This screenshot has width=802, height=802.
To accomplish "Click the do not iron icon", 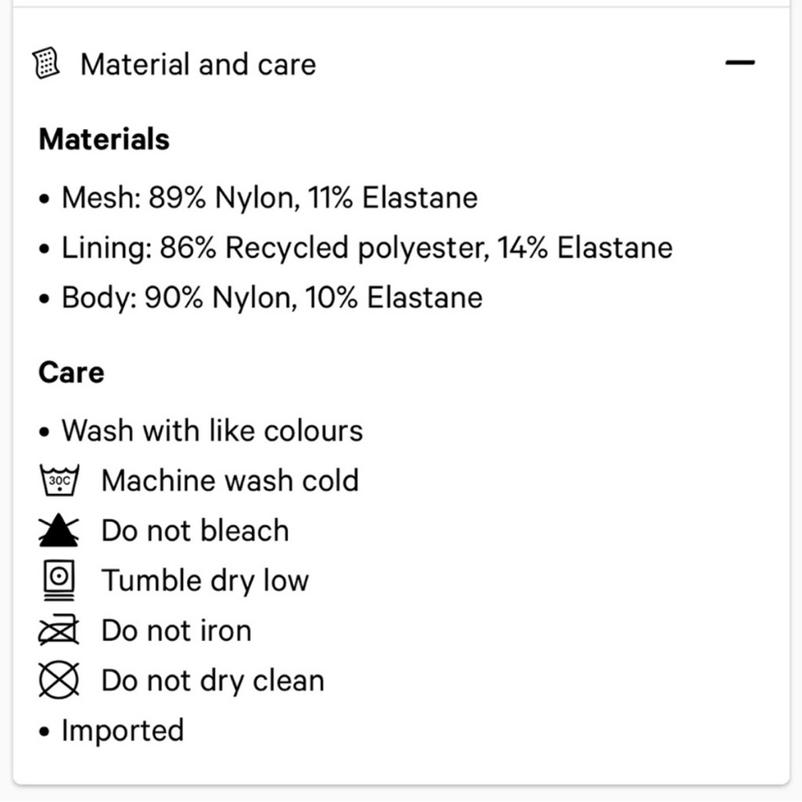I will point(59,631).
